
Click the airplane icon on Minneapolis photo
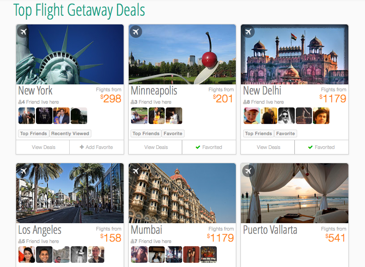point(136,31)
